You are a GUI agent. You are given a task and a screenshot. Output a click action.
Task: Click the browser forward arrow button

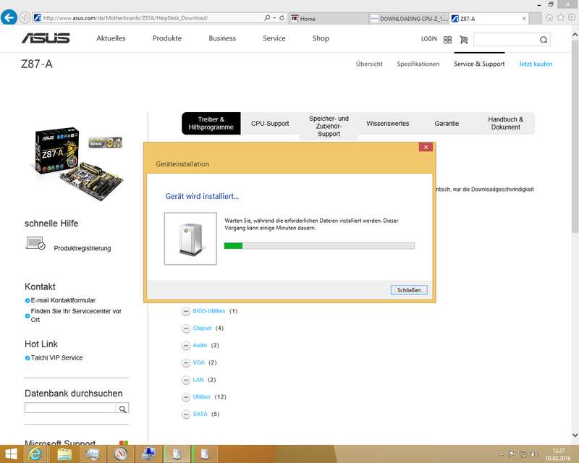pos(25,17)
